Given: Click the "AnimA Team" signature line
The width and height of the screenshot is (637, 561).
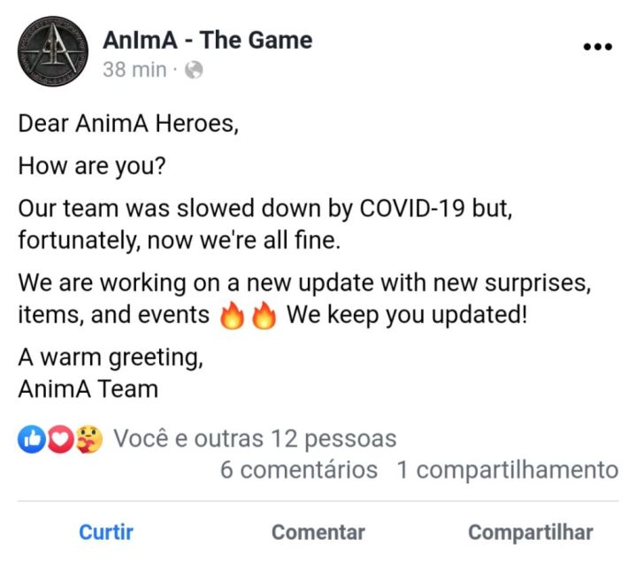Looking at the screenshot, I should (88, 389).
